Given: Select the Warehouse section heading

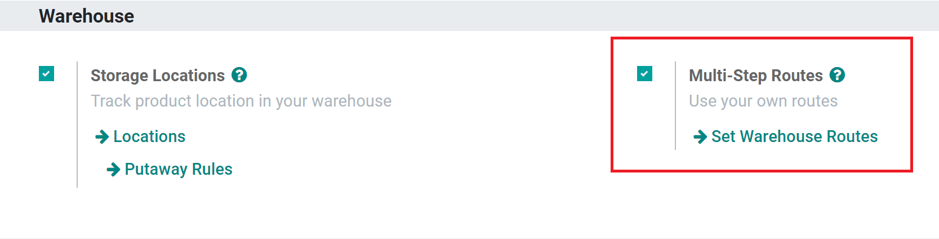Looking at the screenshot, I should [x=87, y=16].
